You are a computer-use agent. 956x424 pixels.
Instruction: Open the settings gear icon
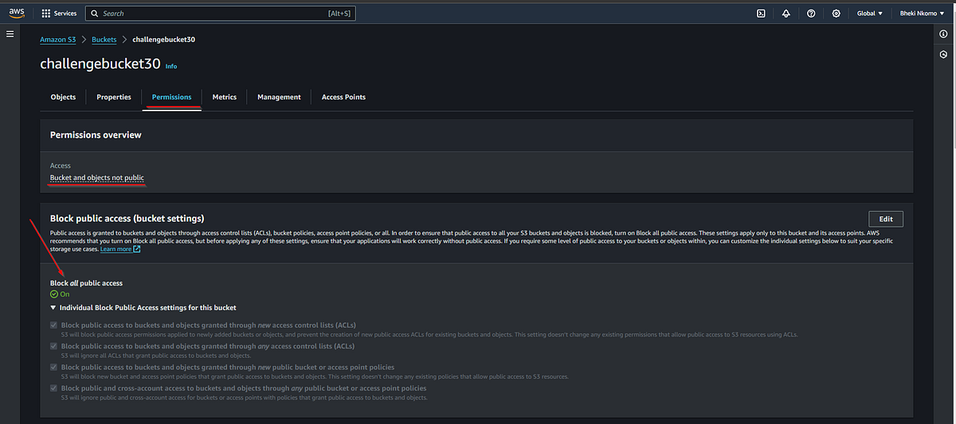pos(836,14)
